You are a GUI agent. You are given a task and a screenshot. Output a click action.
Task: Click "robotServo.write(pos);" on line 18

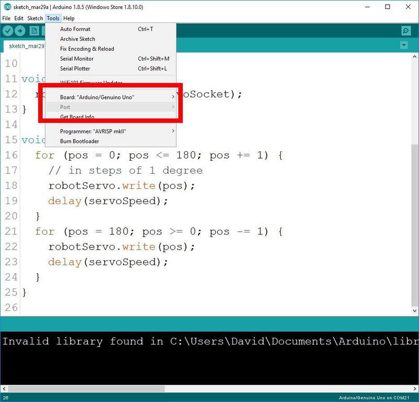(x=122, y=186)
